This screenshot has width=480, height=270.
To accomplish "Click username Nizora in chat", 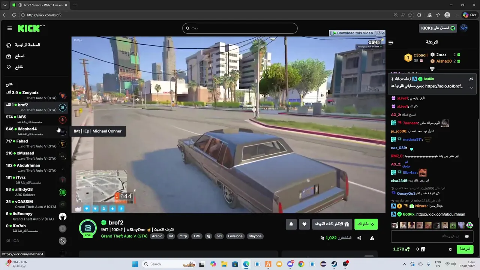I will pyautogui.click(x=421, y=206).
